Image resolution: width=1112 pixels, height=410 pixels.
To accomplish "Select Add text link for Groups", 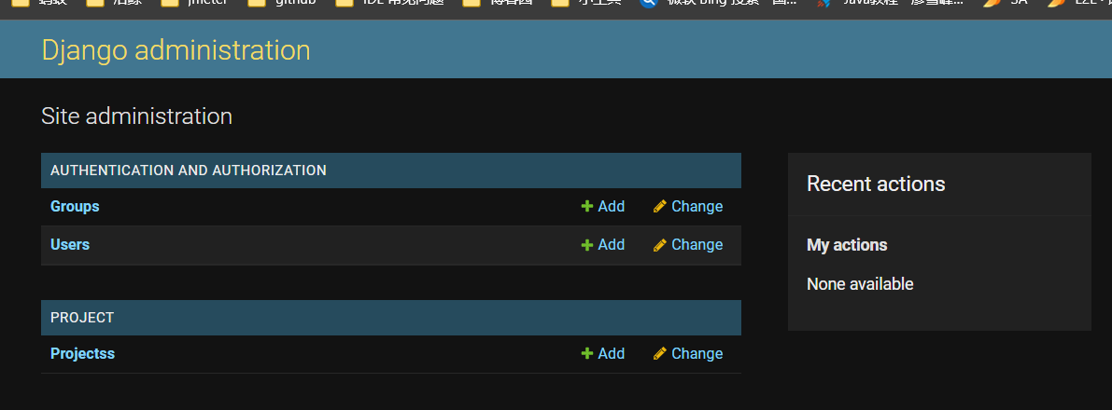I will point(612,206).
